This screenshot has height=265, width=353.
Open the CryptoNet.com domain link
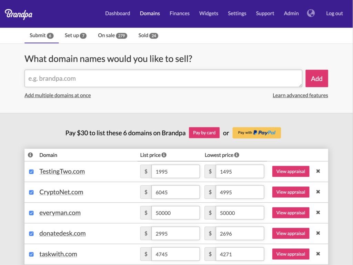61,192
